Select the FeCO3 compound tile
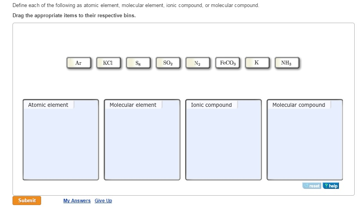 (228, 63)
